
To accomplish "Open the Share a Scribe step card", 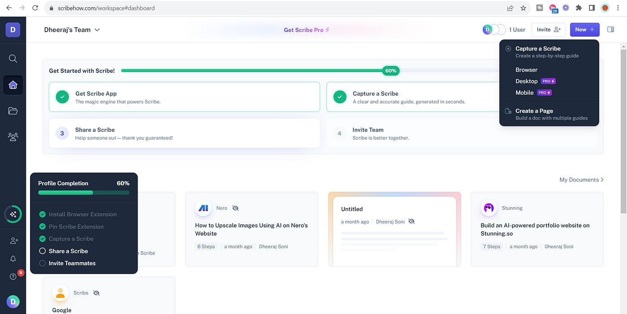I will point(185,133).
